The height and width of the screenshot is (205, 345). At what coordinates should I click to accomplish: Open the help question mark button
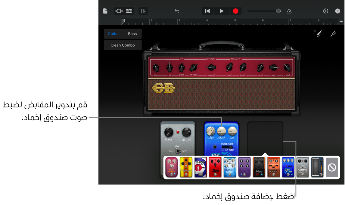[337, 11]
